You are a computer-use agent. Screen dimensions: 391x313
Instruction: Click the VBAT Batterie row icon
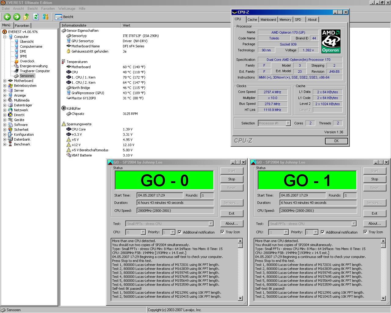[x=69, y=155]
